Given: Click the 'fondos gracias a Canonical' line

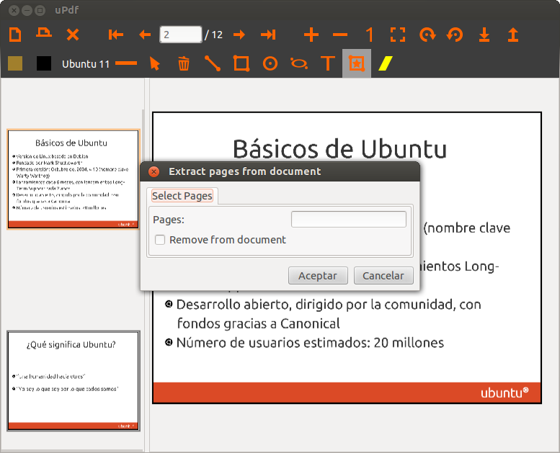Looking at the screenshot, I should (x=259, y=323).
